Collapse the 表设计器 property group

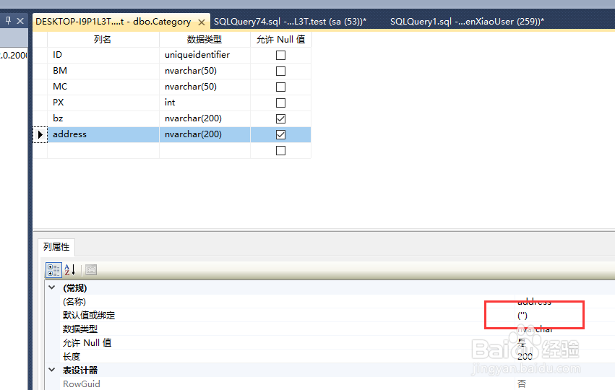(52, 370)
